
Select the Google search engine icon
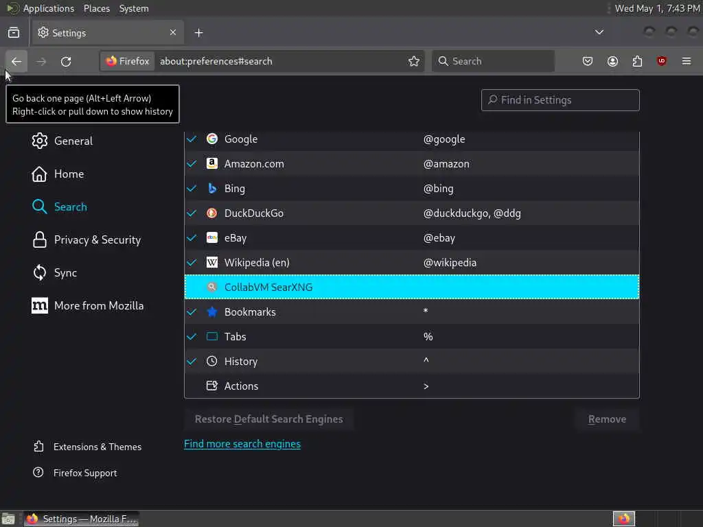point(212,139)
